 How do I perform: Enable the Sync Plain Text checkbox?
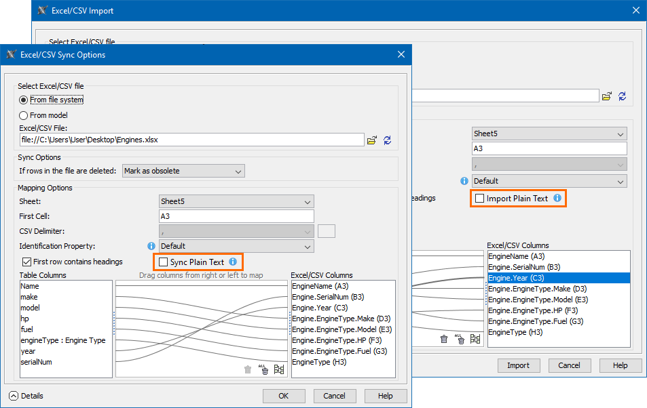(163, 262)
